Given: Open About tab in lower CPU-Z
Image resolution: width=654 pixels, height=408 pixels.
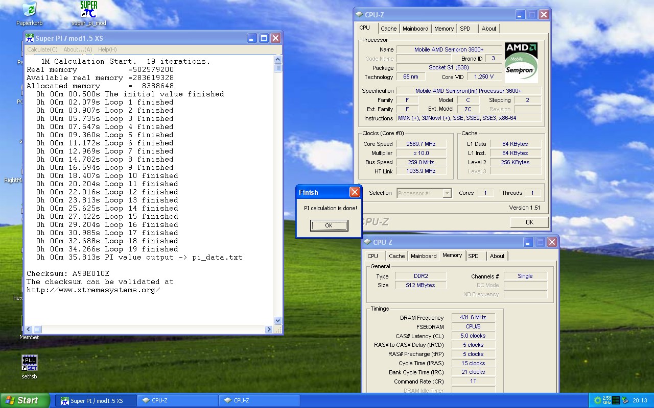Looking at the screenshot, I should (x=497, y=256).
